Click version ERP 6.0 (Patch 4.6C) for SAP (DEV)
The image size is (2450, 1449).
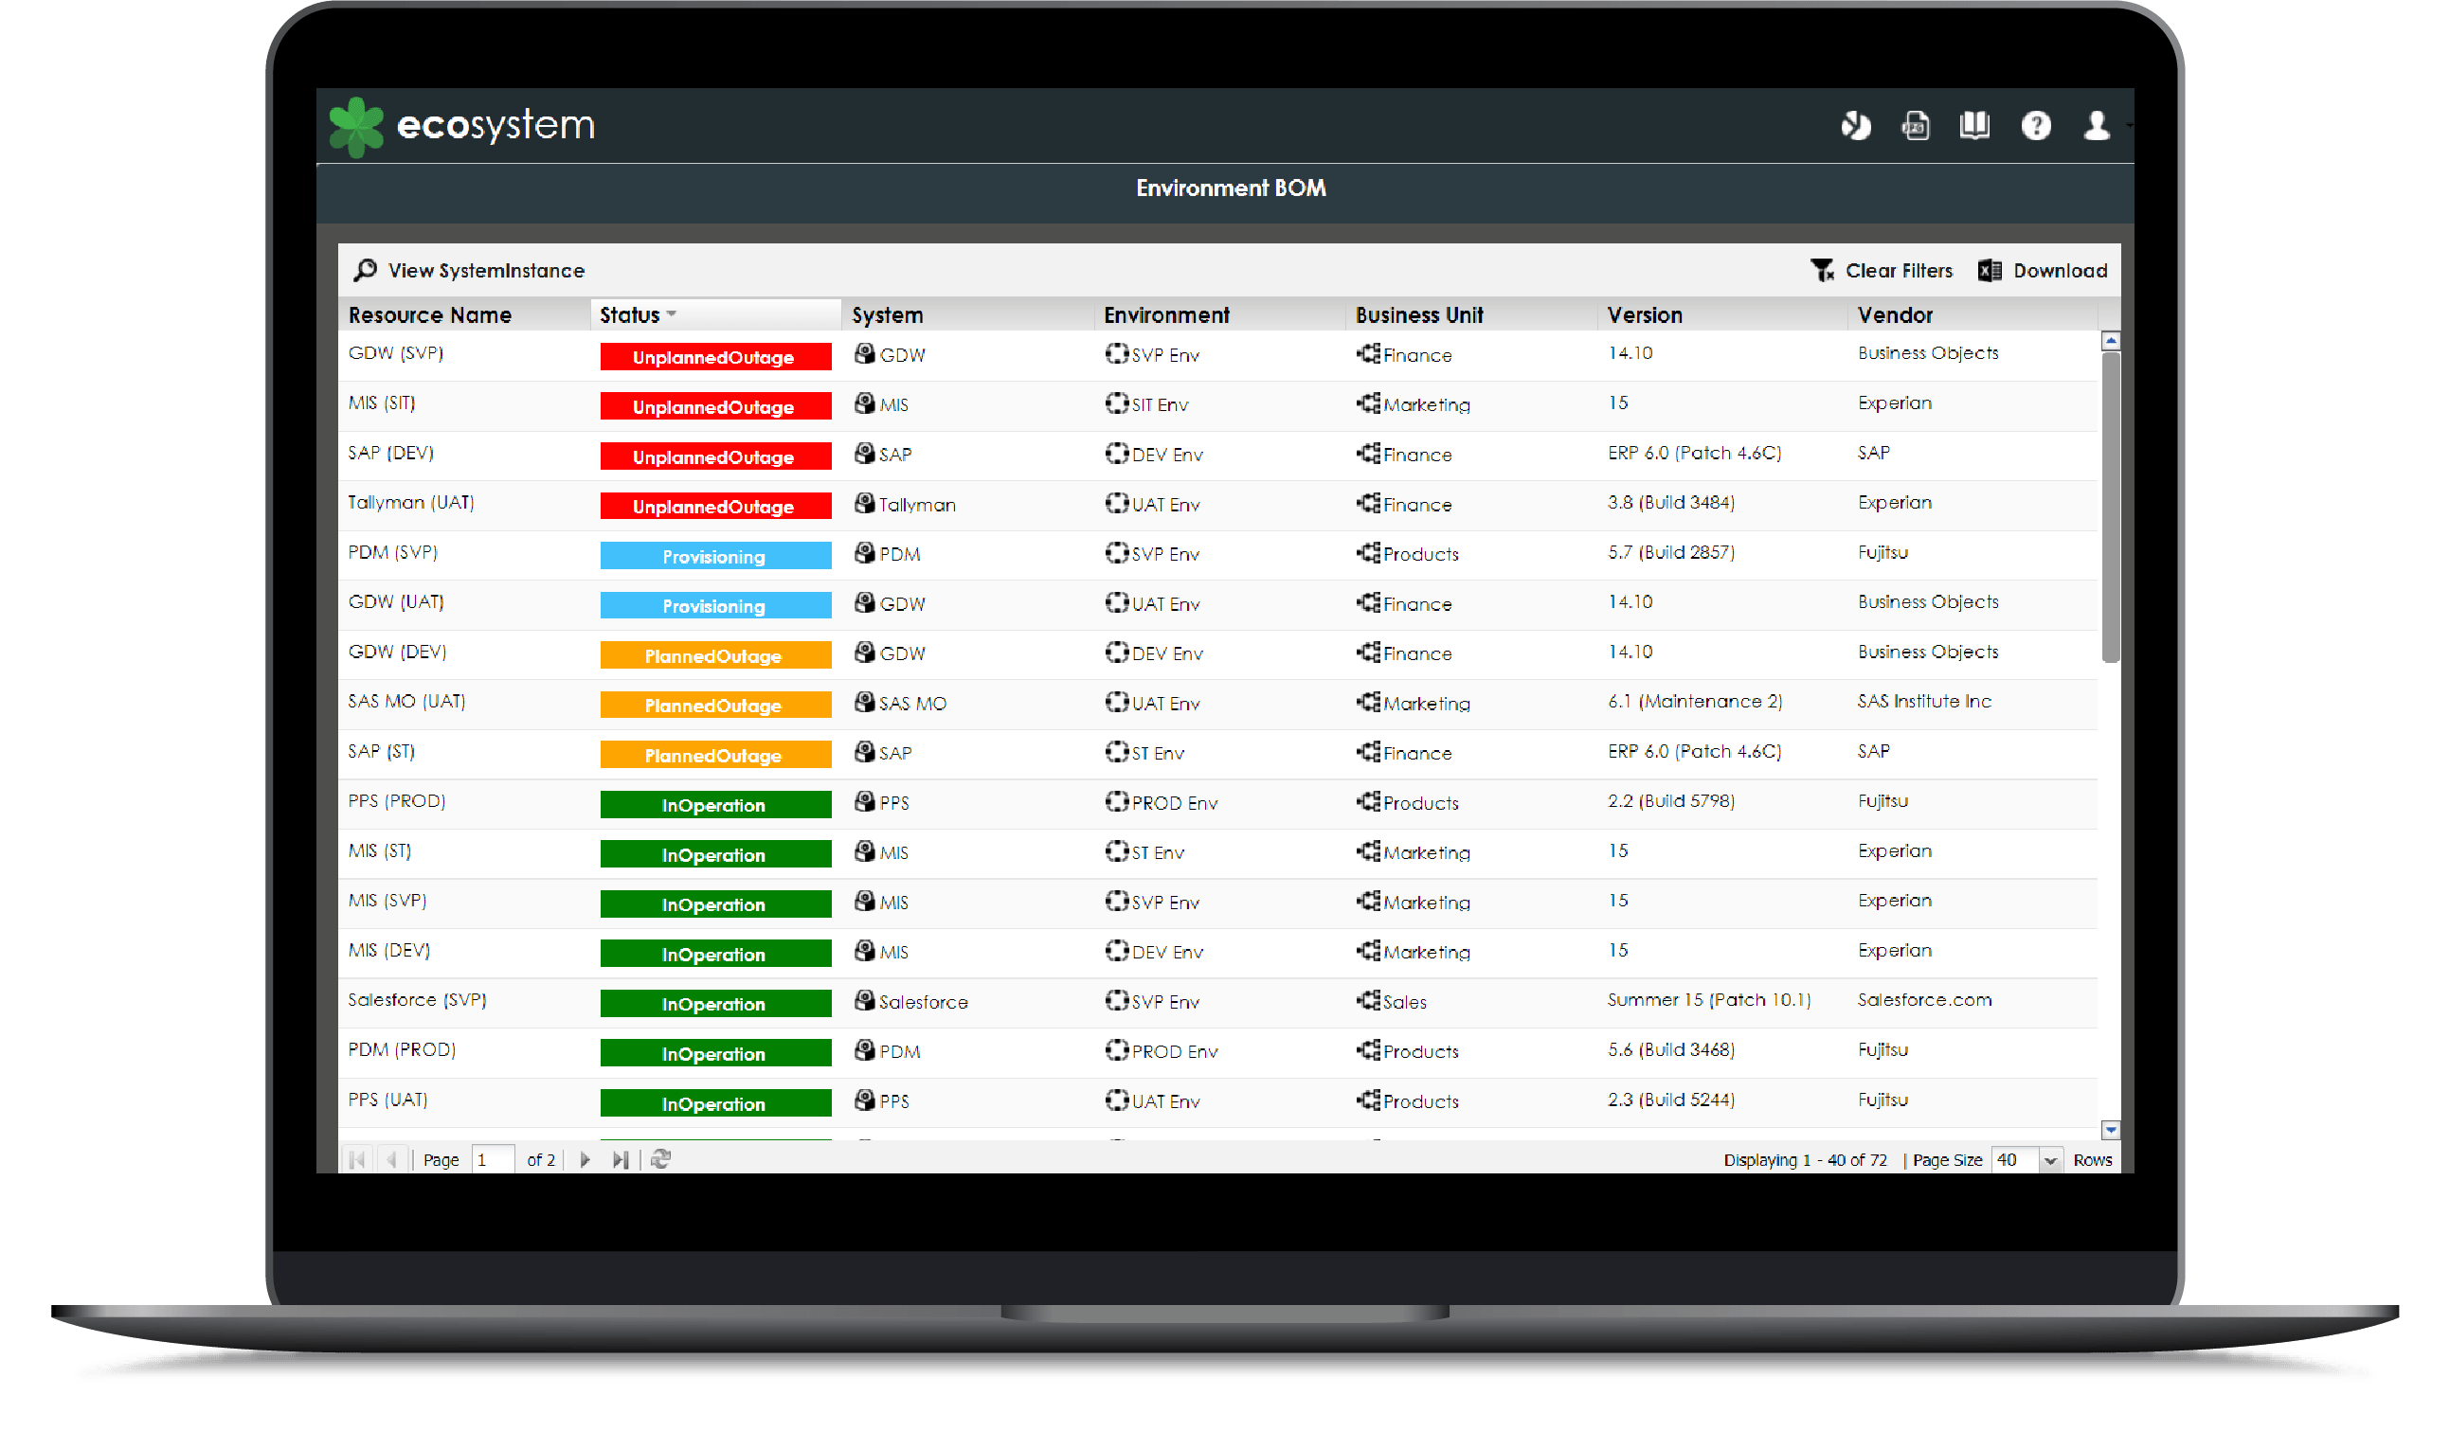pos(1694,453)
